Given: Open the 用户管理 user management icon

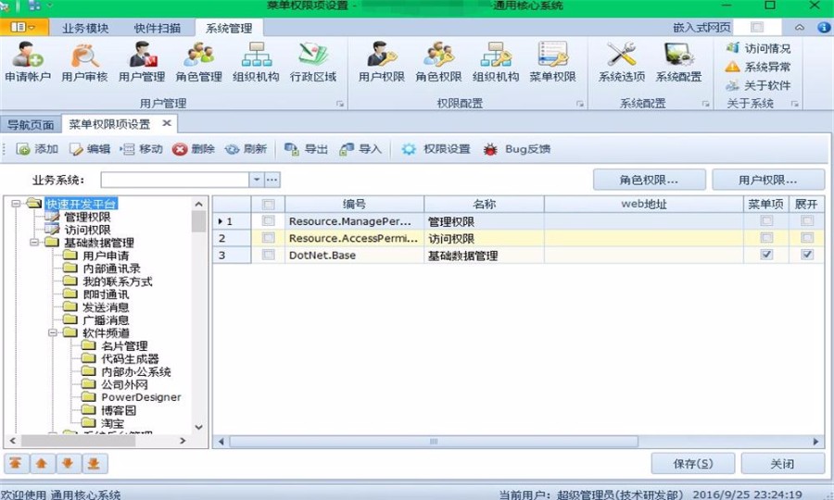Looking at the screenshot, I should coord(142,62).
